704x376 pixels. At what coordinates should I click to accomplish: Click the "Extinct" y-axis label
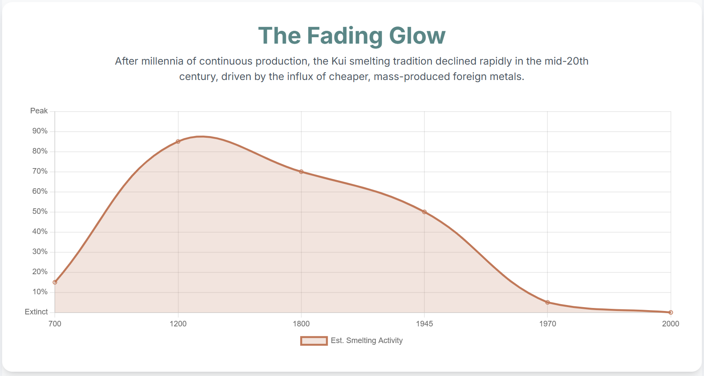click(36, 312)
